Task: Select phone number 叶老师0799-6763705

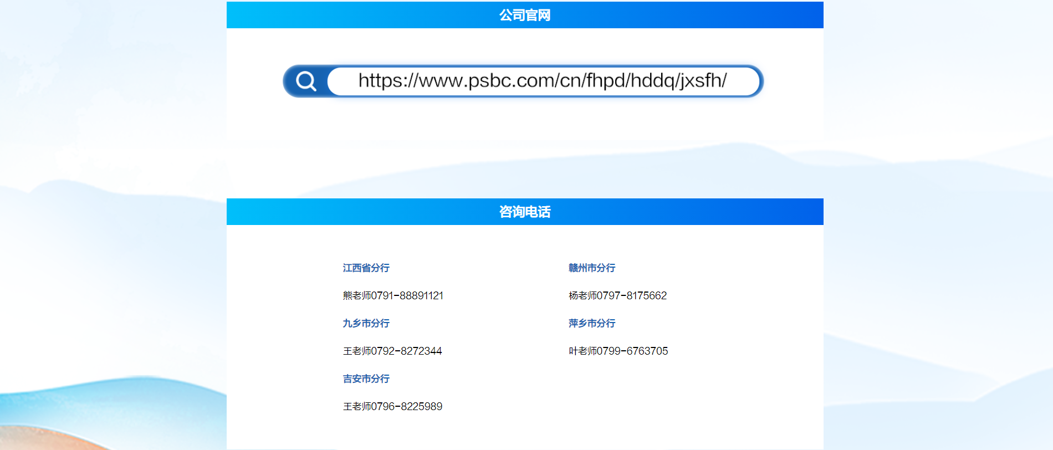Action: [x=618, y=351]
